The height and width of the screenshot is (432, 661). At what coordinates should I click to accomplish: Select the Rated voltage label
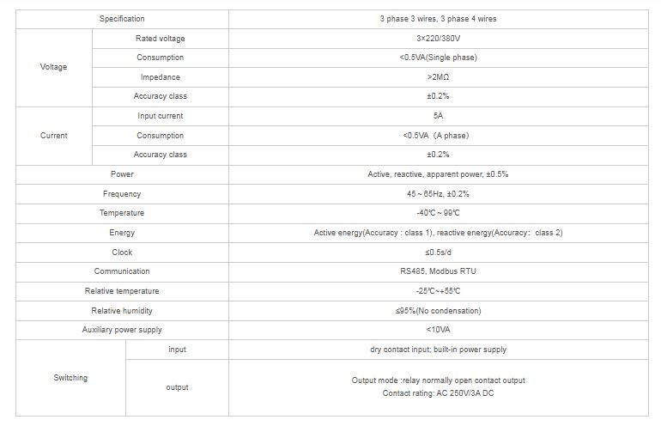[160, 39]
